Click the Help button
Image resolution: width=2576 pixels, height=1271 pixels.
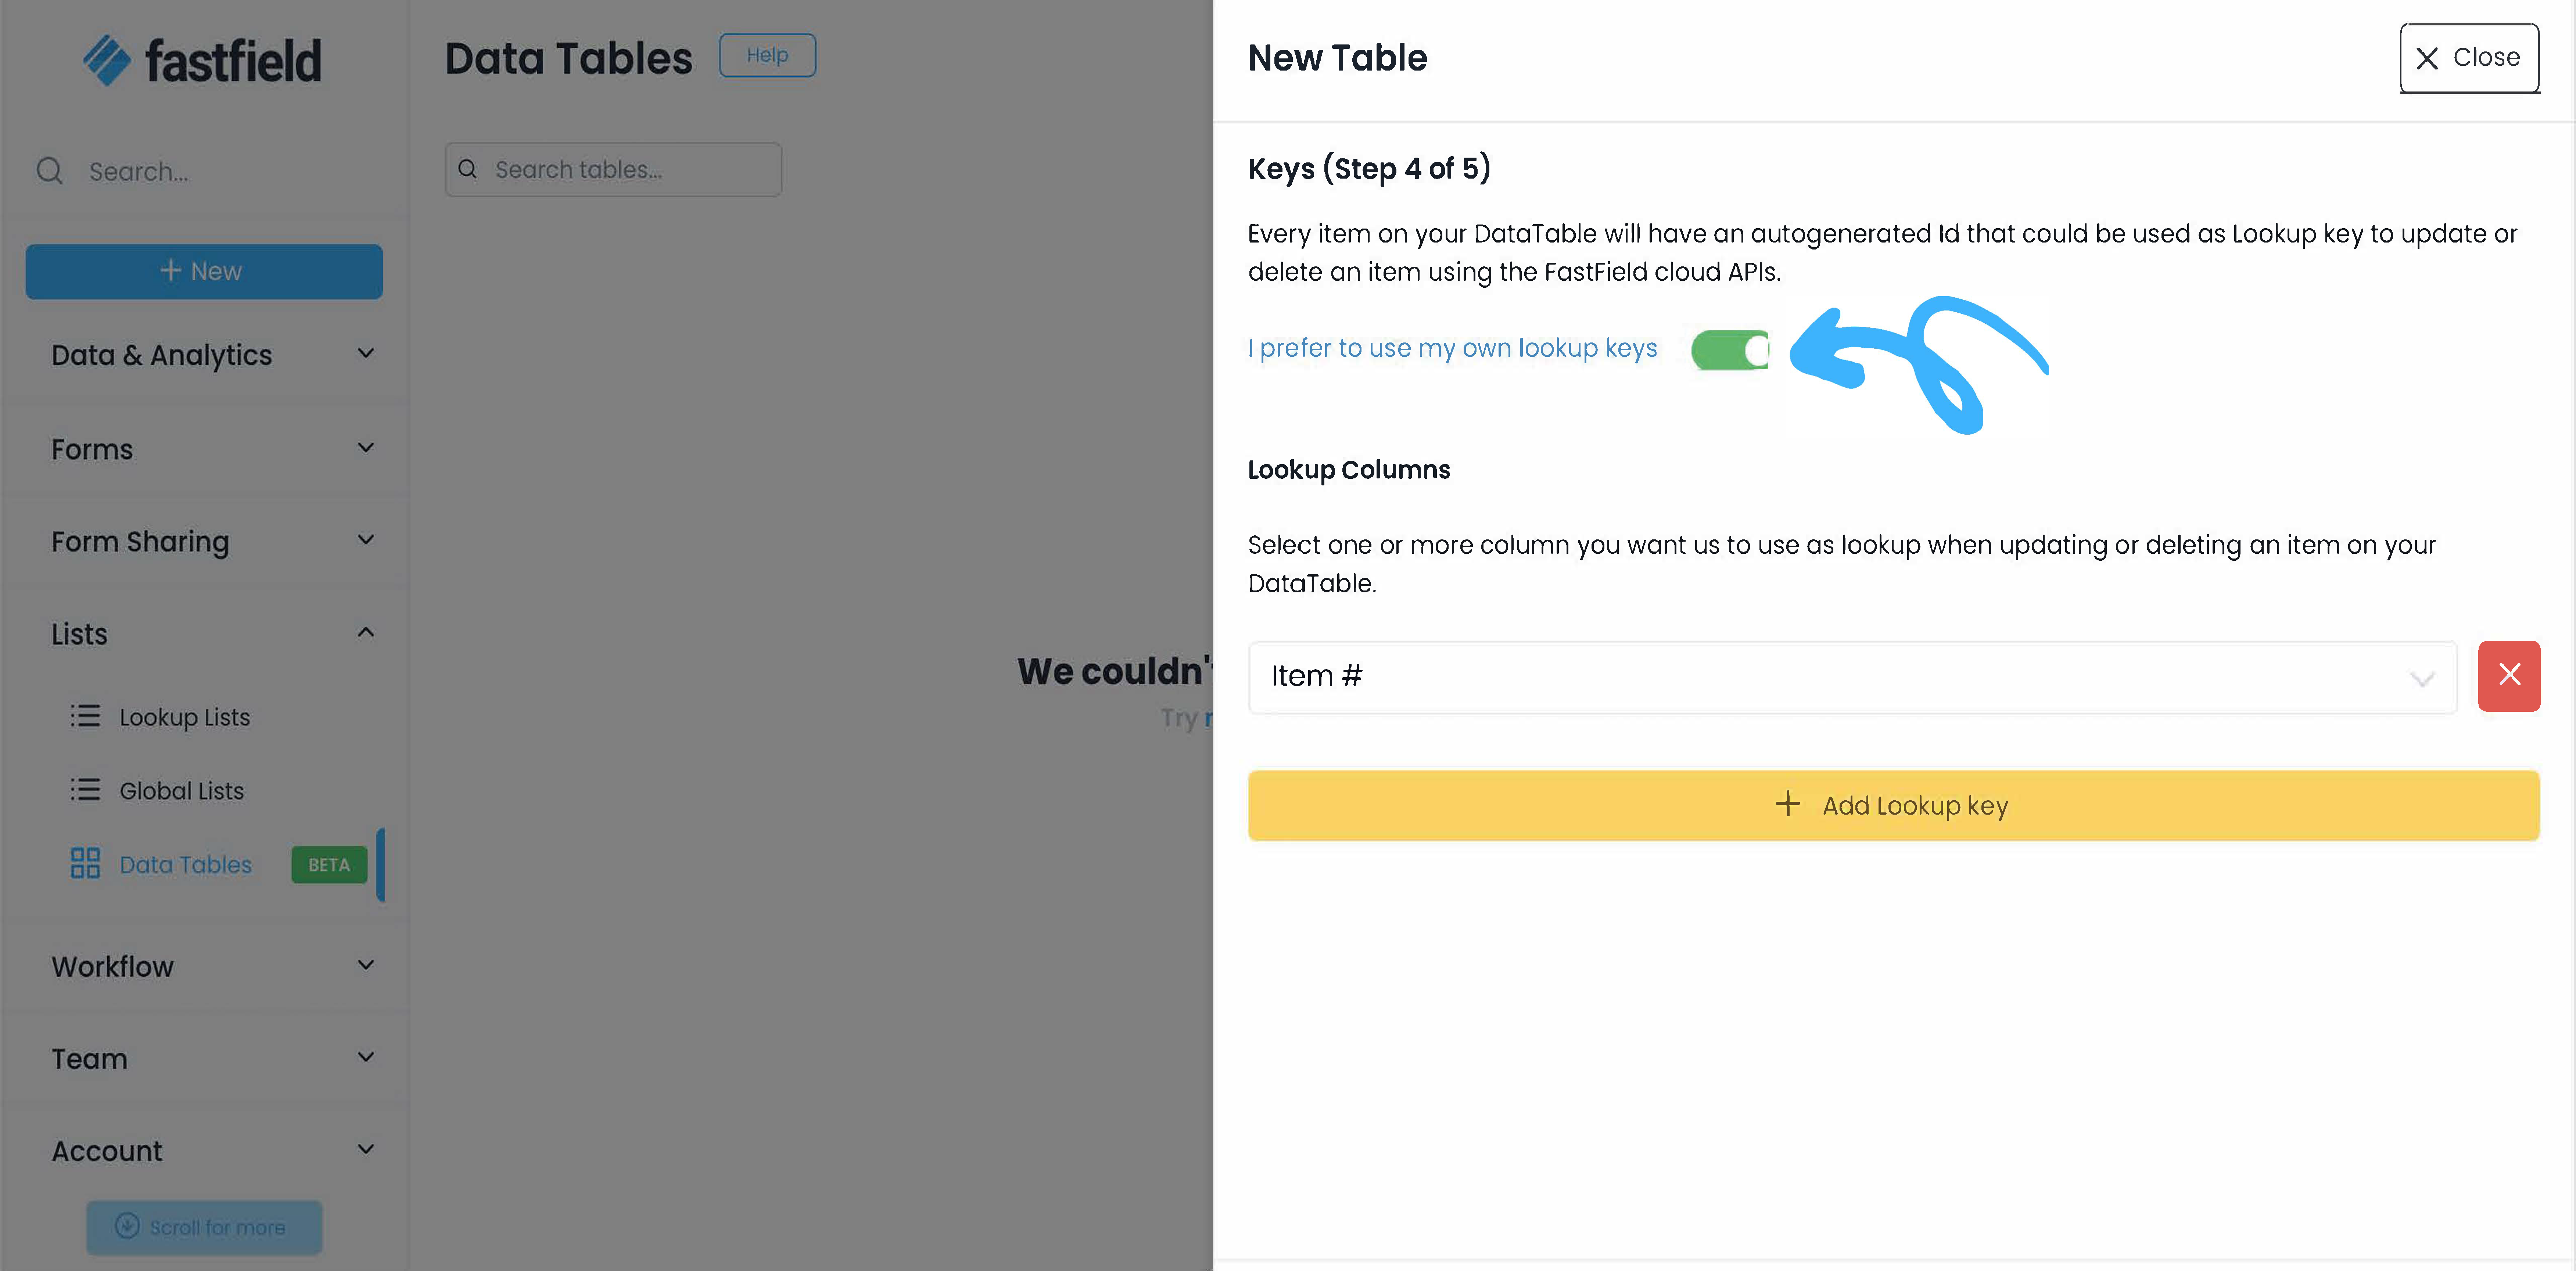pyautogui.click(x=767, y=55)
